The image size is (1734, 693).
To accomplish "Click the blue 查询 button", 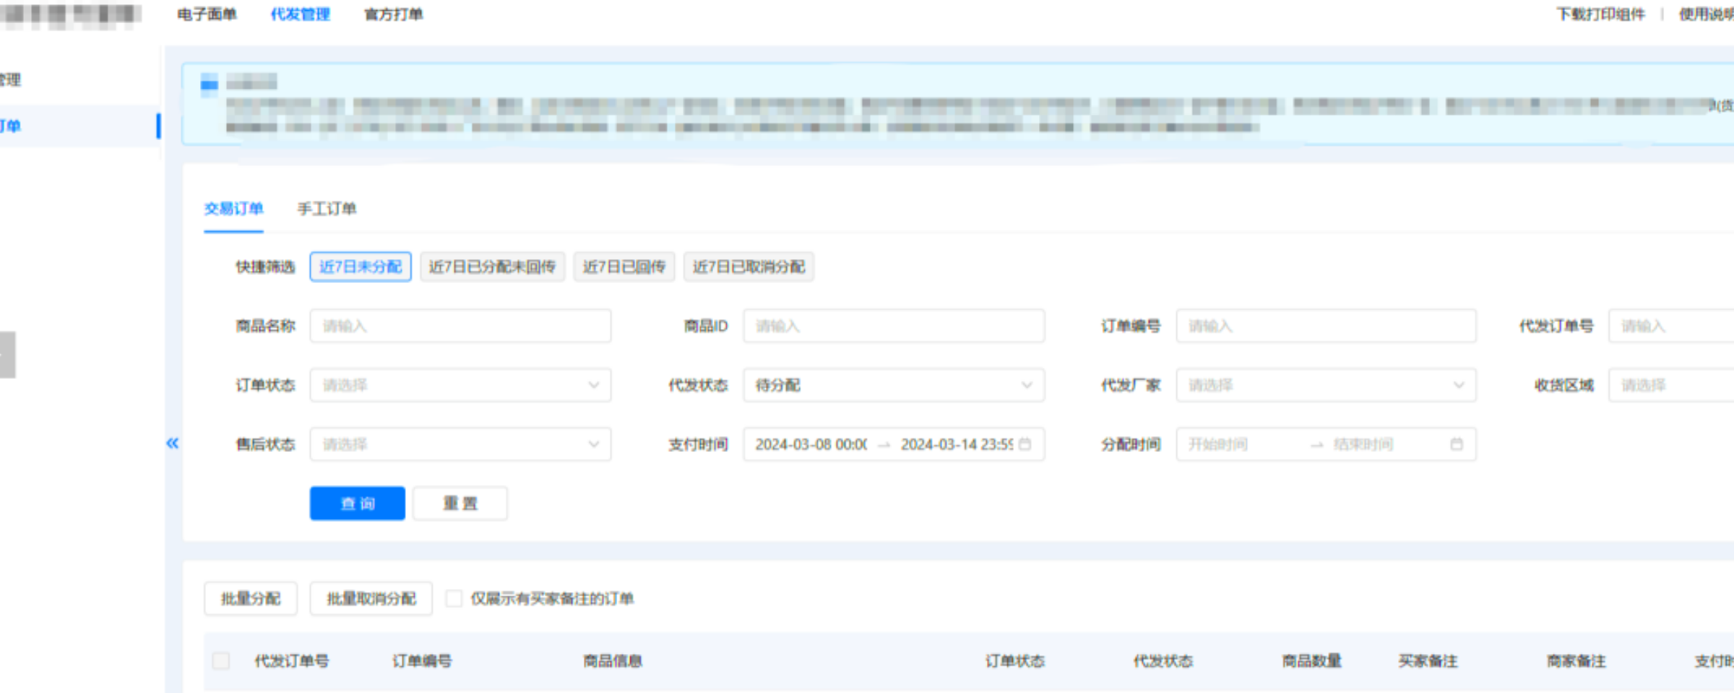I will click(x=357, y=503).
